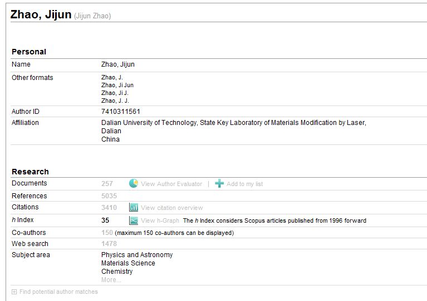Open the View Author Evaluator link
The width and height of the screenshot is (427, 301).
pos(171,184)
